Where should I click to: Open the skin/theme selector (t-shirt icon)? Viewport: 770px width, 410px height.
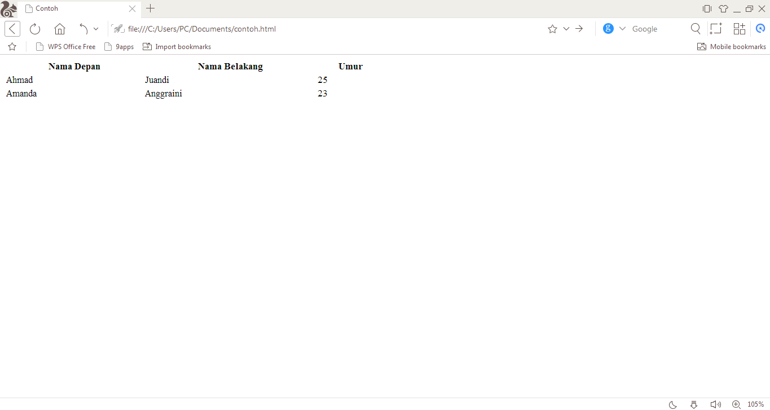pyautogui.click(x=723, y=8)
